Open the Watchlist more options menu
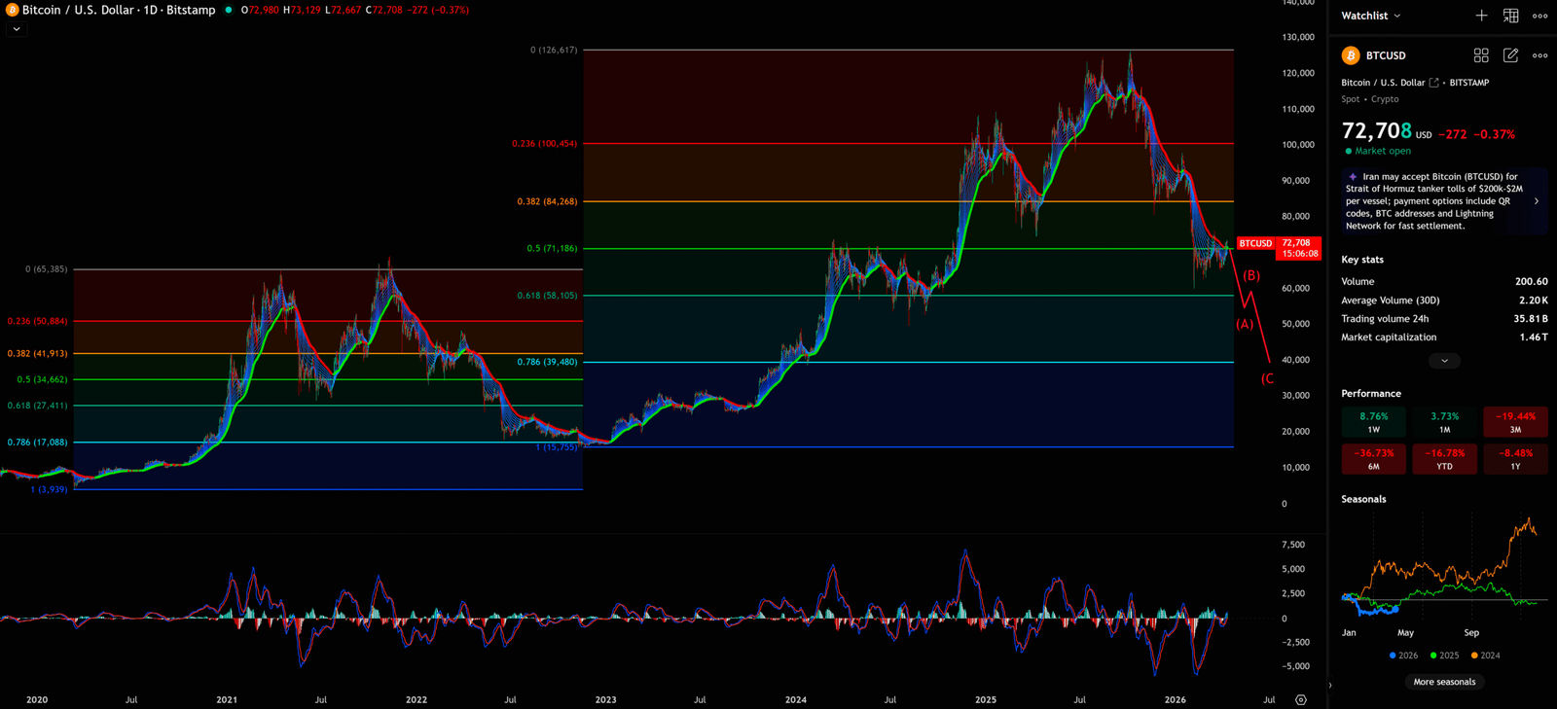 1539,16
